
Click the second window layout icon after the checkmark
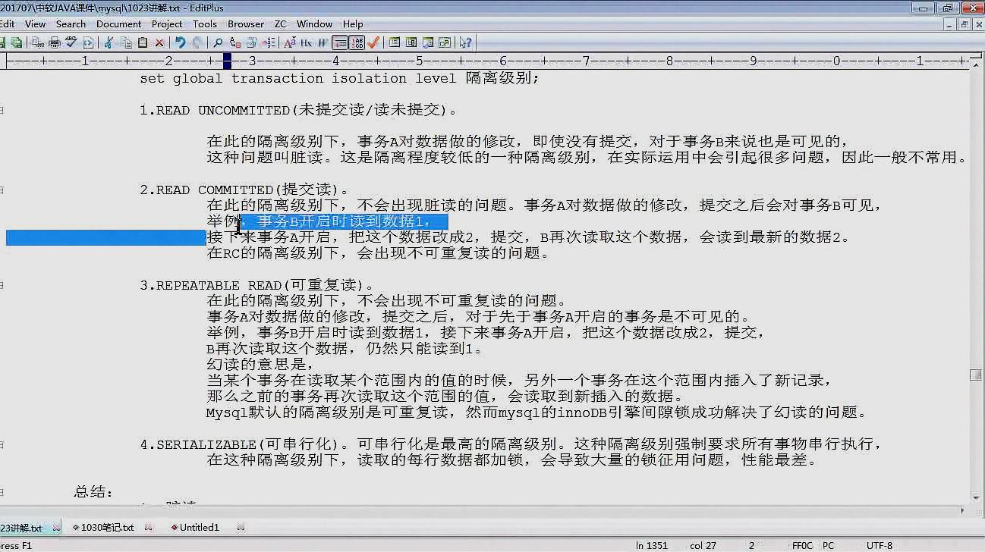tap(411, 43)
